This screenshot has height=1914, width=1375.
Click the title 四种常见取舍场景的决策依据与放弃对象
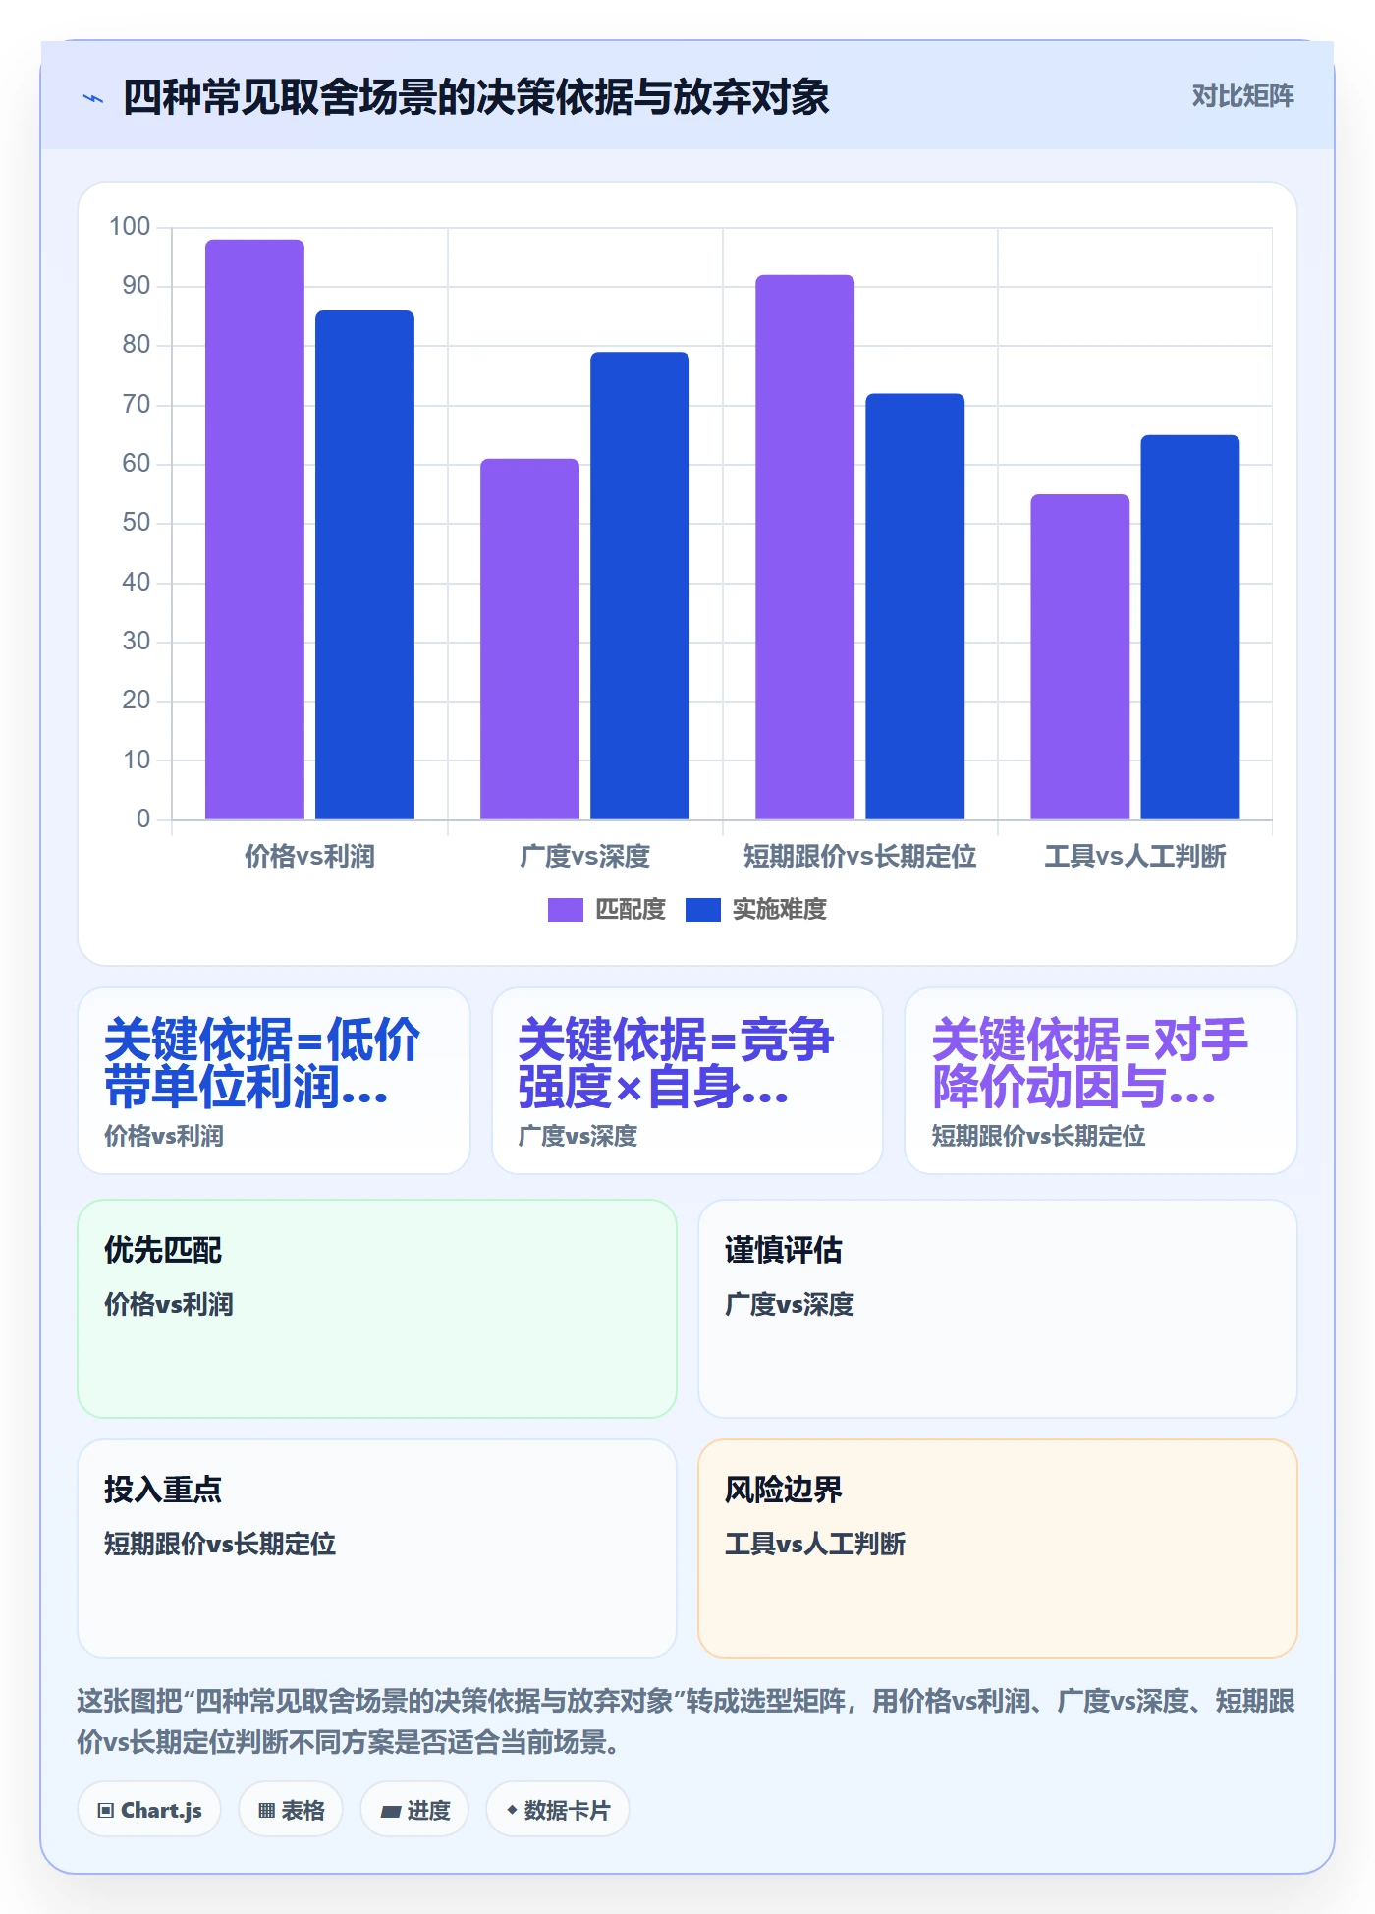[x=476, y=97]
